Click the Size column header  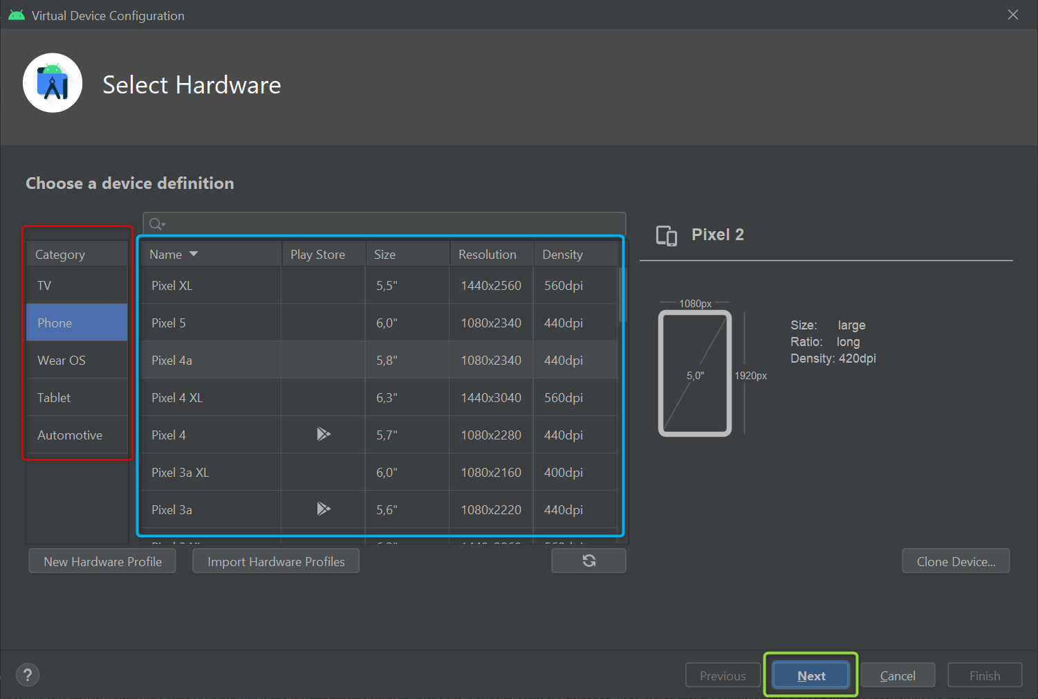point(407,254)
